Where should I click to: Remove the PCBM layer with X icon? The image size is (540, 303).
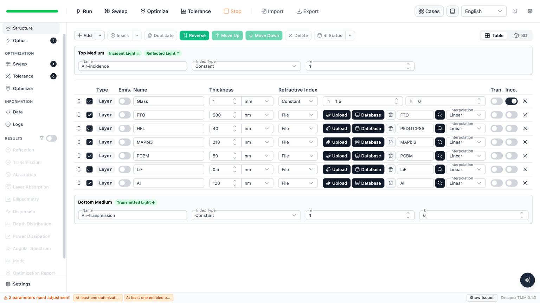[525, 156]
